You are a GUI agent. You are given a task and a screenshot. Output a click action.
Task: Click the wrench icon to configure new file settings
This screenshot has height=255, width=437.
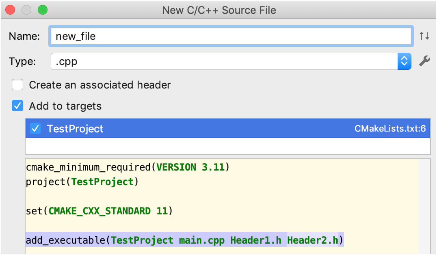(x=424, y=61)
